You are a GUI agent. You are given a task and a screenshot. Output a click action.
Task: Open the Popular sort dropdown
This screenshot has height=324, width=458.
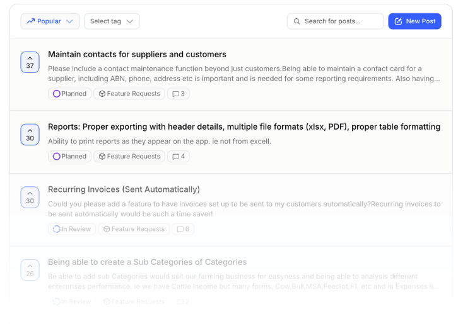tap(50, 21)
